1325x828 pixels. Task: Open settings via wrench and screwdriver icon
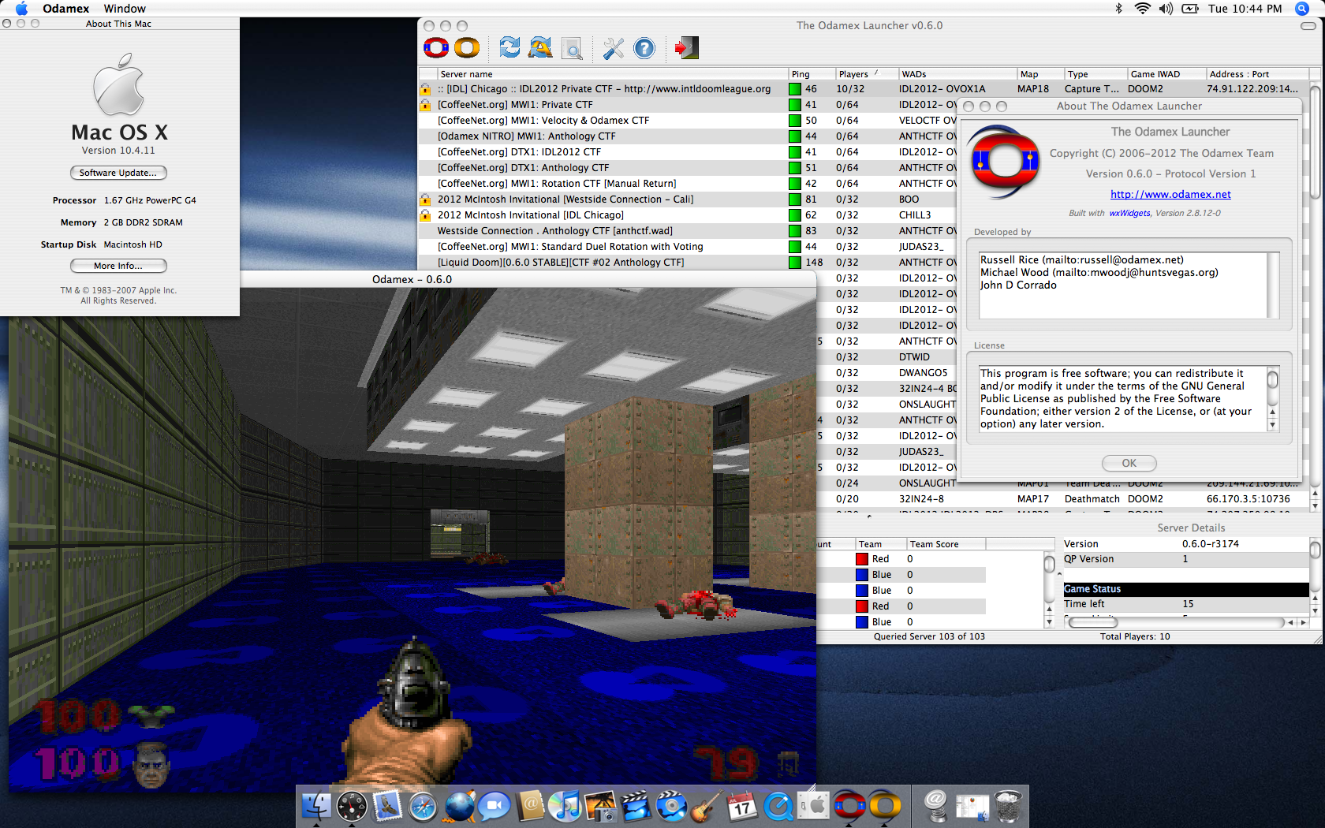click(613, 49)
